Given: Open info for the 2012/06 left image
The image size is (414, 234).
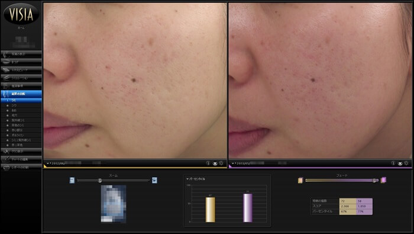Looking at the screenshot, I should click(208, 164).
